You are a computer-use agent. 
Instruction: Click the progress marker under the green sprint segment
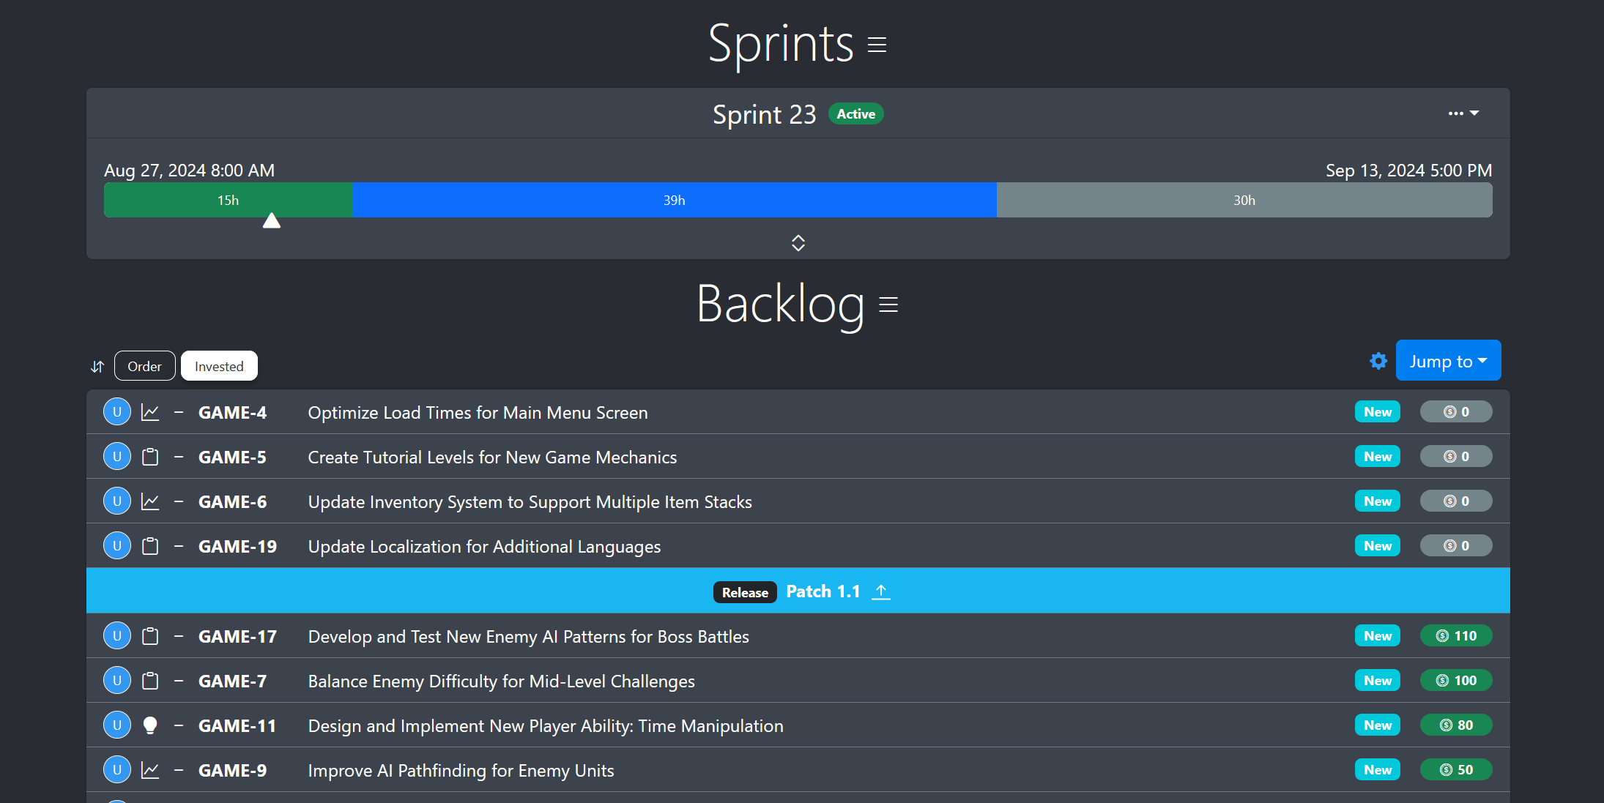(x=271, y=220)
